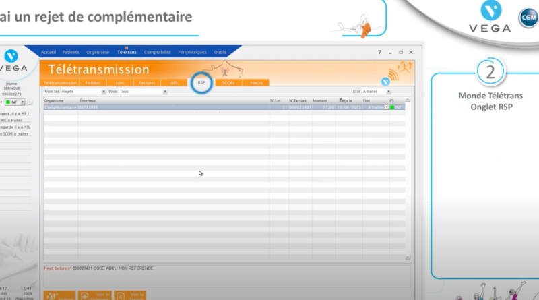Open the help question mark icon
The width and height of the screenshot is (539, 300).
(x=379, y=52)
